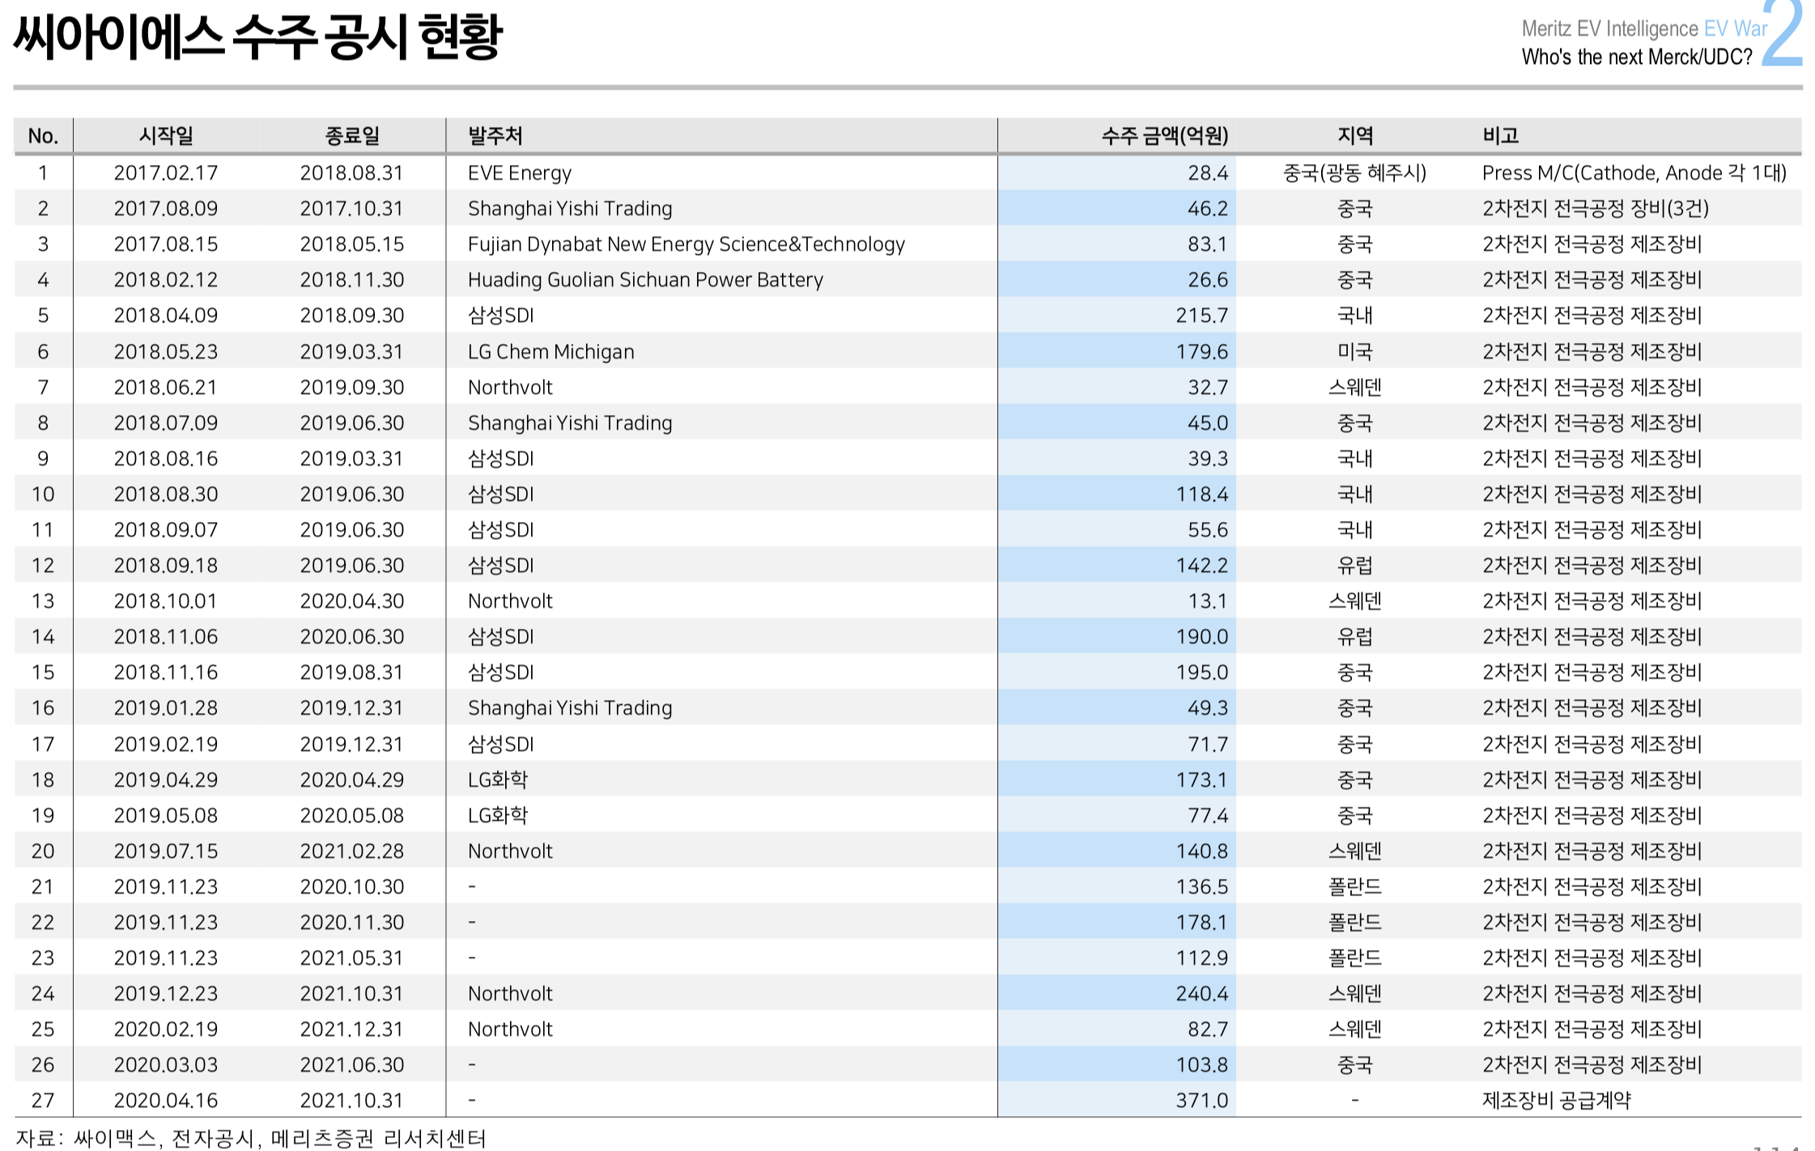The height and width of the screenshot is (1151, 1815).
Task: Select 'Huading Guolian Sichuan Power Battery' entry
Action: pyautogui.click(x=644, y=280)
